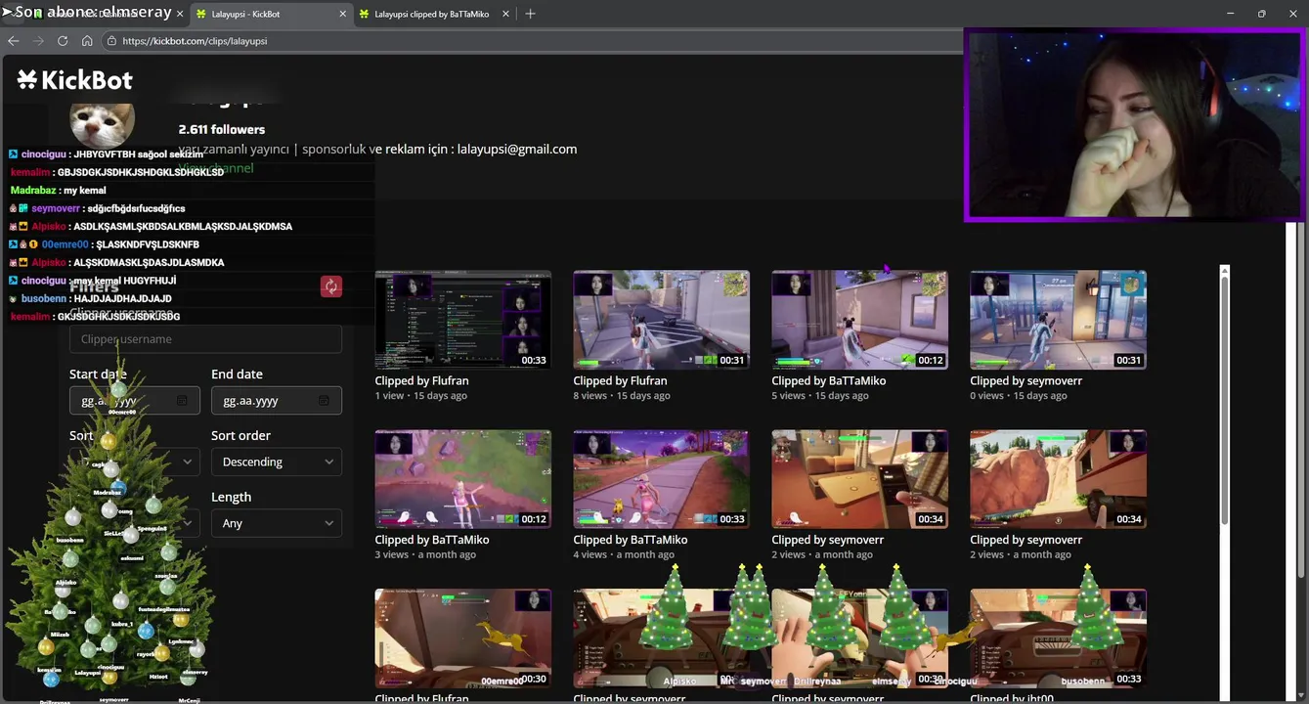Click 'Clipped by BaTTaMiko' title above 3 views

[x=432, y=540]
